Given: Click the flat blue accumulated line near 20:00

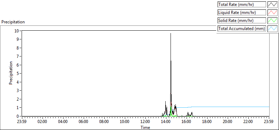Looking at the screenshot, I should coord(228,107).
